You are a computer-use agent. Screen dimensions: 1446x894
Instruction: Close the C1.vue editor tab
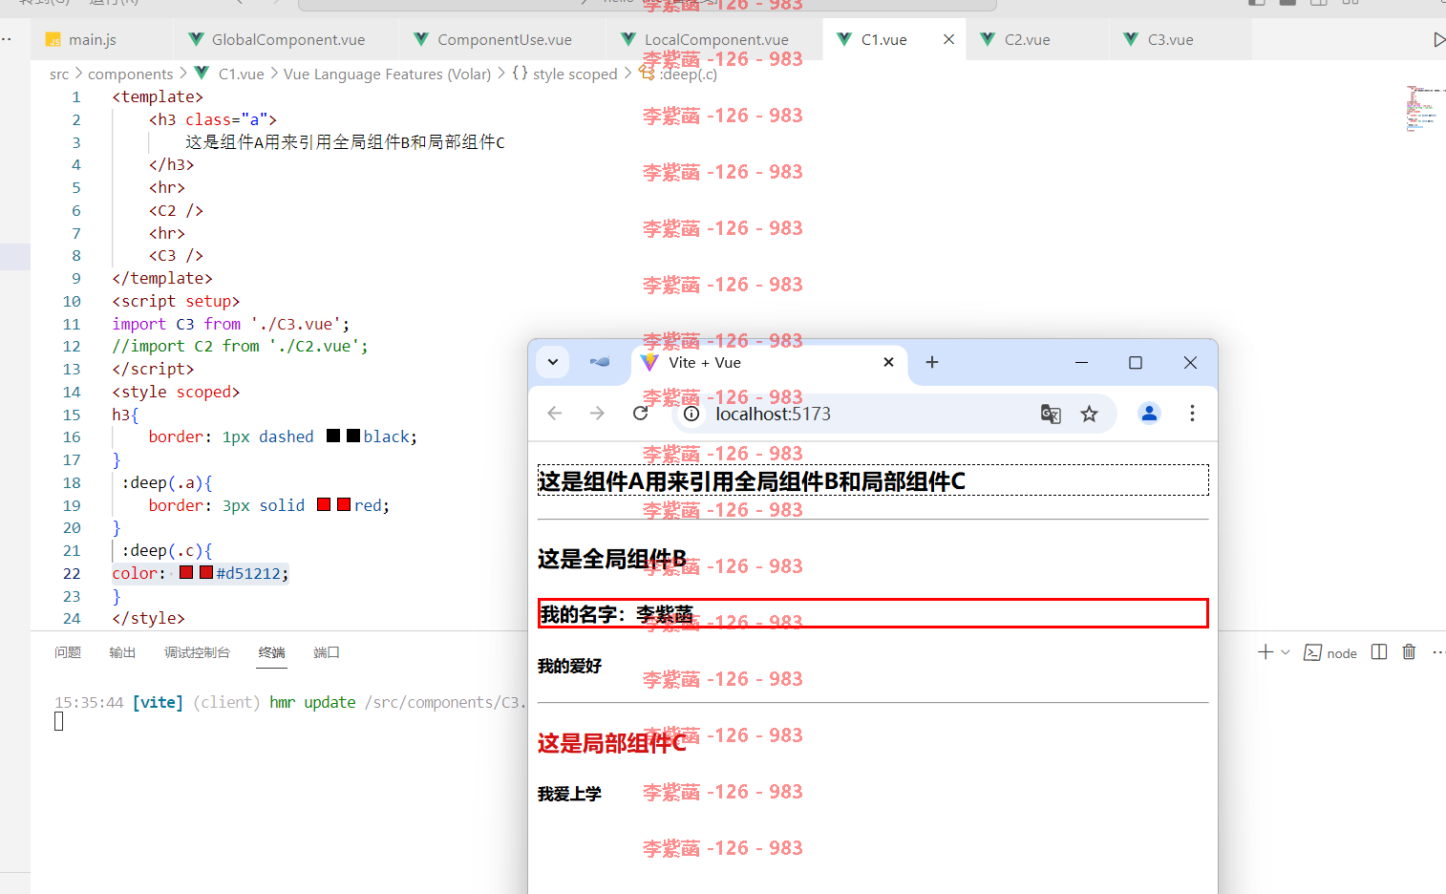tap(948, 39)
